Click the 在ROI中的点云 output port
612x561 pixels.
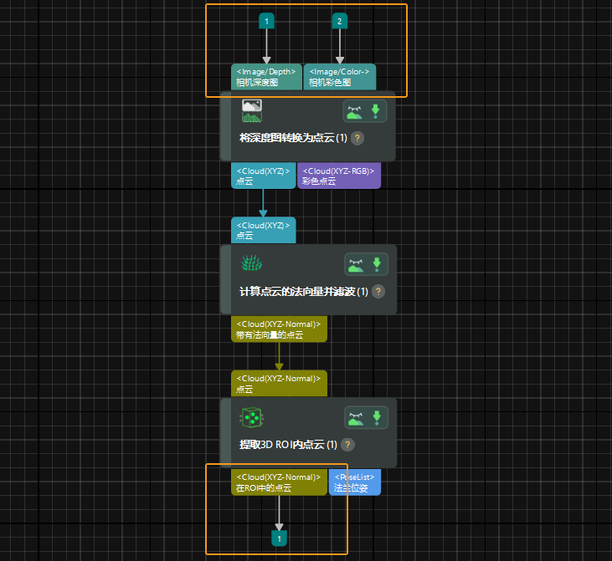tap(279, 482)
